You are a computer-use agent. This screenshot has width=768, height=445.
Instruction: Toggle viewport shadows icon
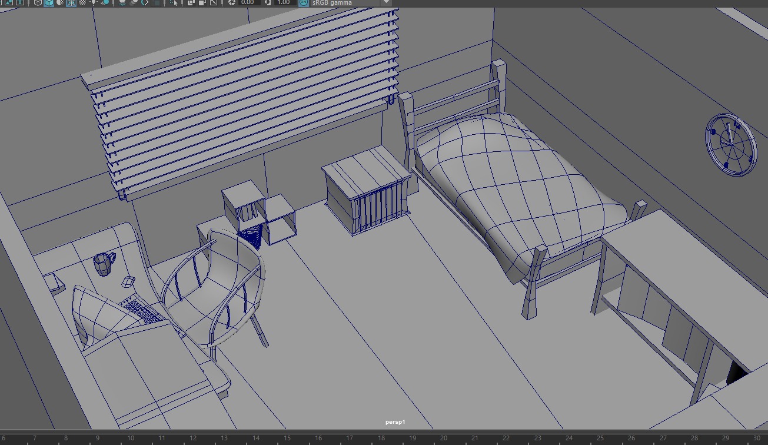point(105,2)
